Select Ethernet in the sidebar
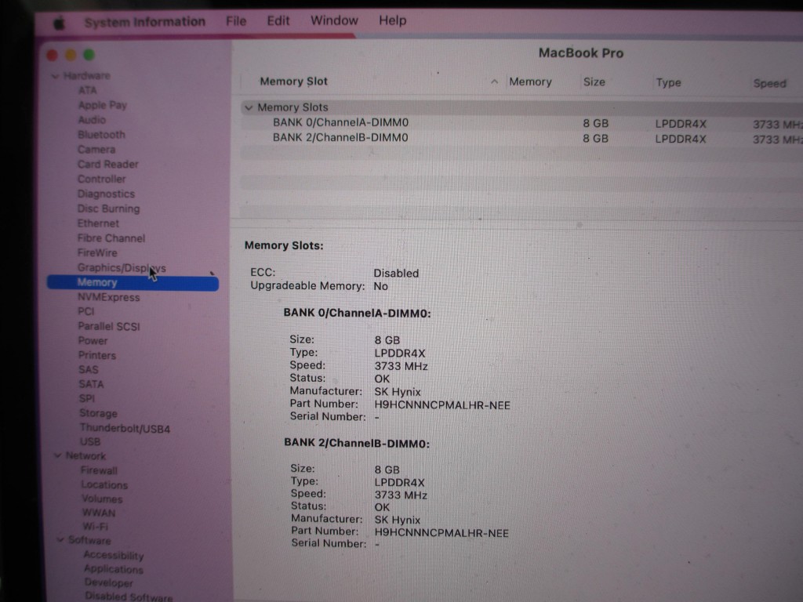803x602 pixels. point(98,223)
